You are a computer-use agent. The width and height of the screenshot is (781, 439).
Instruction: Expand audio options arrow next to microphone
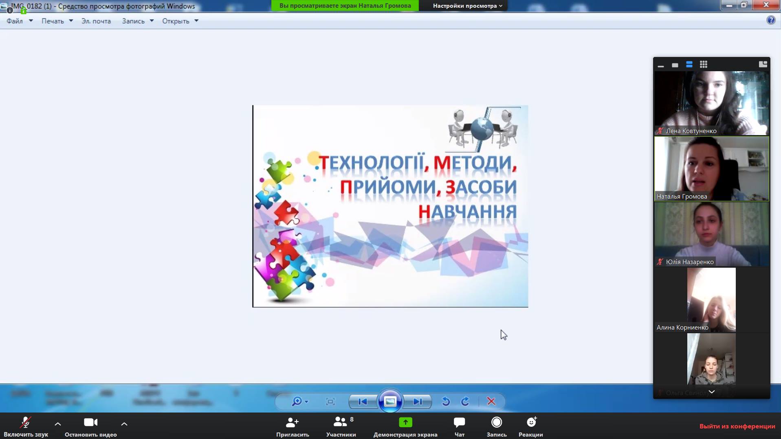tap(58, 424)
